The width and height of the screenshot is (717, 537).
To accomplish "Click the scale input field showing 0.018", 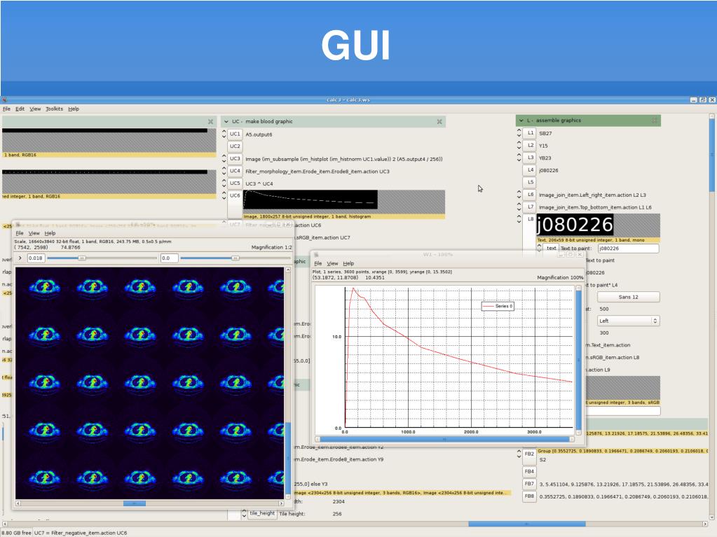I will pos(36,258).
